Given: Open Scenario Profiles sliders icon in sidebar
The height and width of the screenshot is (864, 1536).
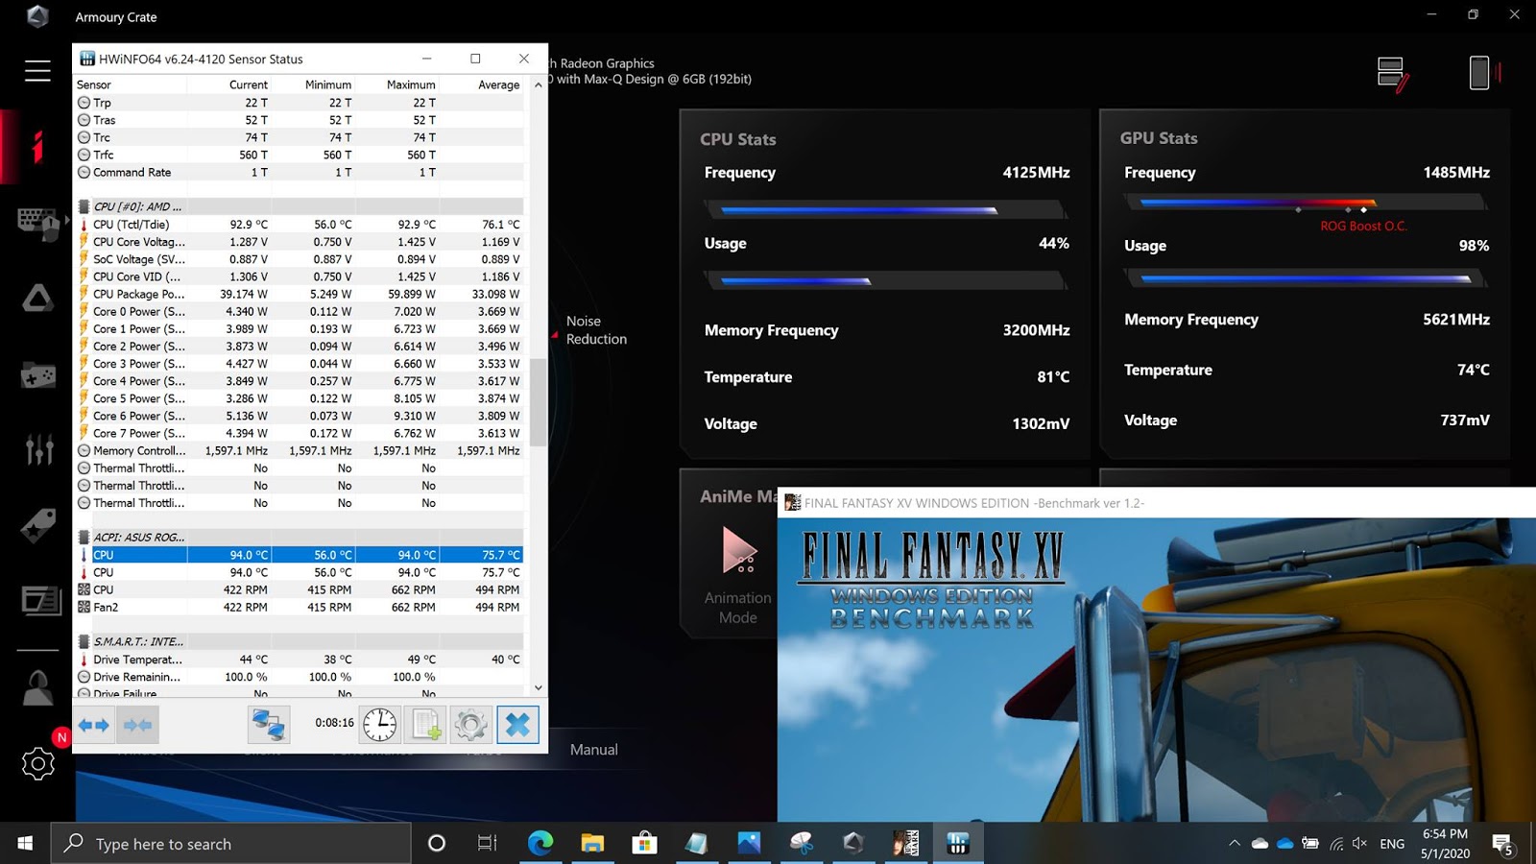Looking at the screenshot, I should point(38,449).
